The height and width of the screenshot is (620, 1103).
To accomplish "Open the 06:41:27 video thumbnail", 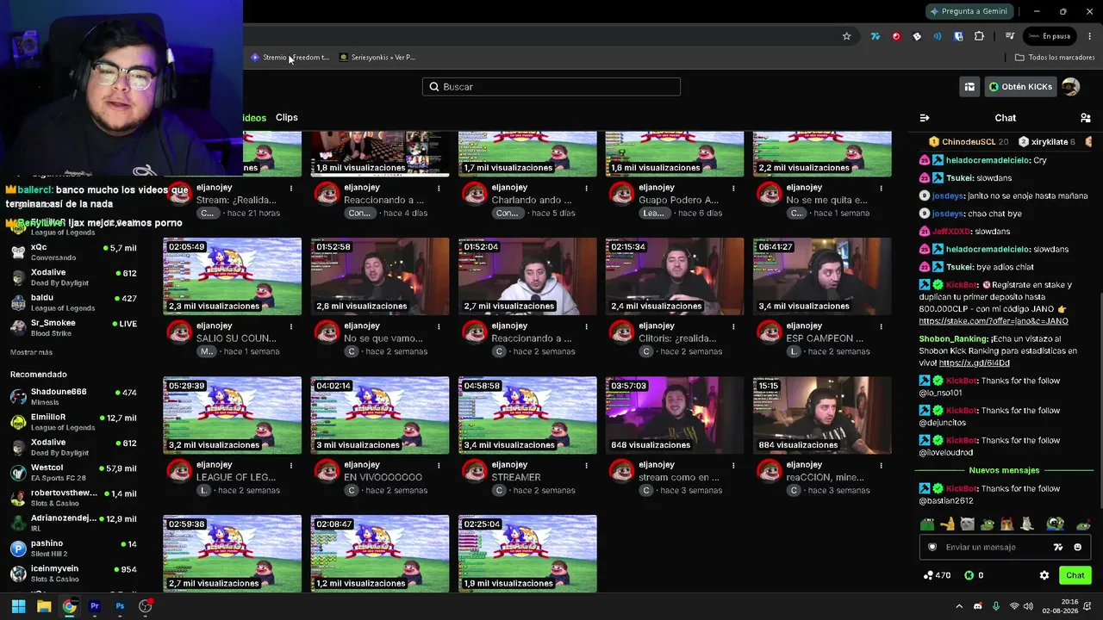I will tap(822, 276).
